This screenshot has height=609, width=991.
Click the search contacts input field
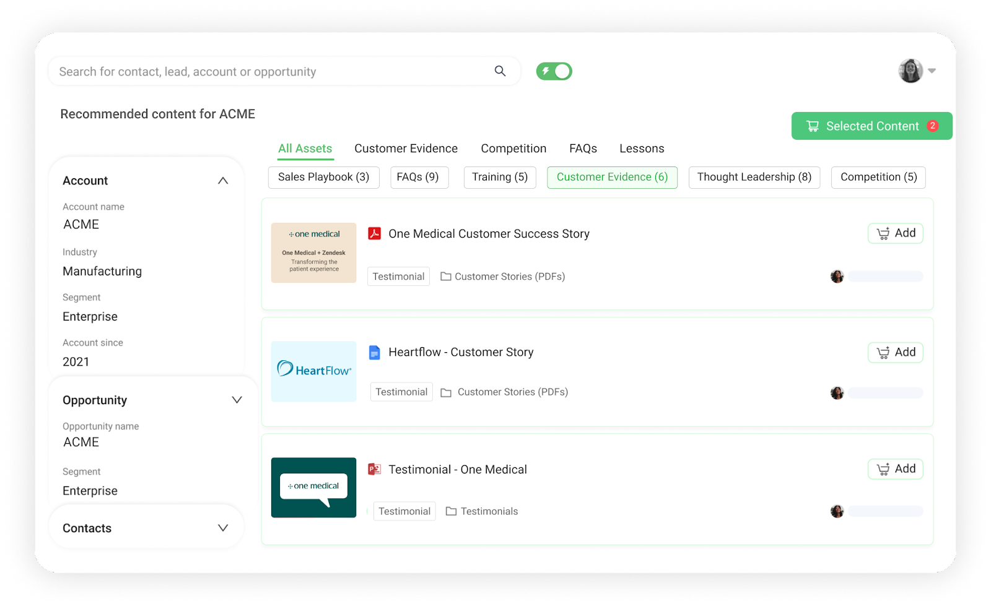(284, 71)
